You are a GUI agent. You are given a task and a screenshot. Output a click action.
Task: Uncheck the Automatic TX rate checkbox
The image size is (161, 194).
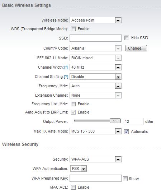126,131
